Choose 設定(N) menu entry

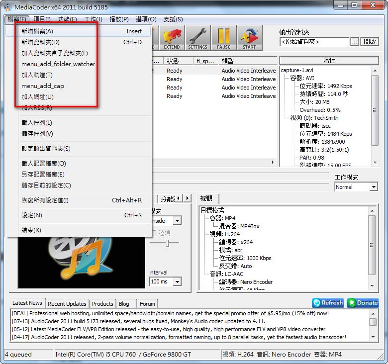tap(78, 215)
